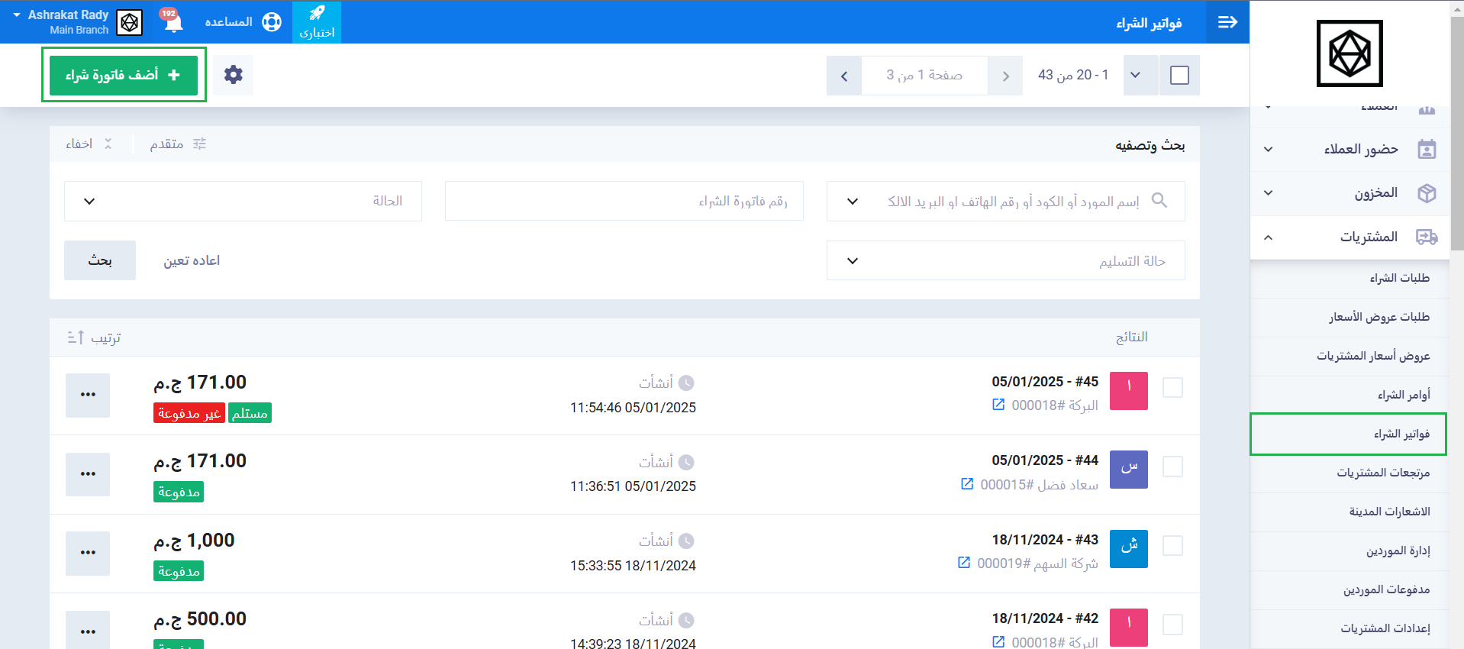Image resolution: width=1464 pixels, height=649 pixels.
Task: Open three-dots actions menu for invoice #44
Action: 88,474
